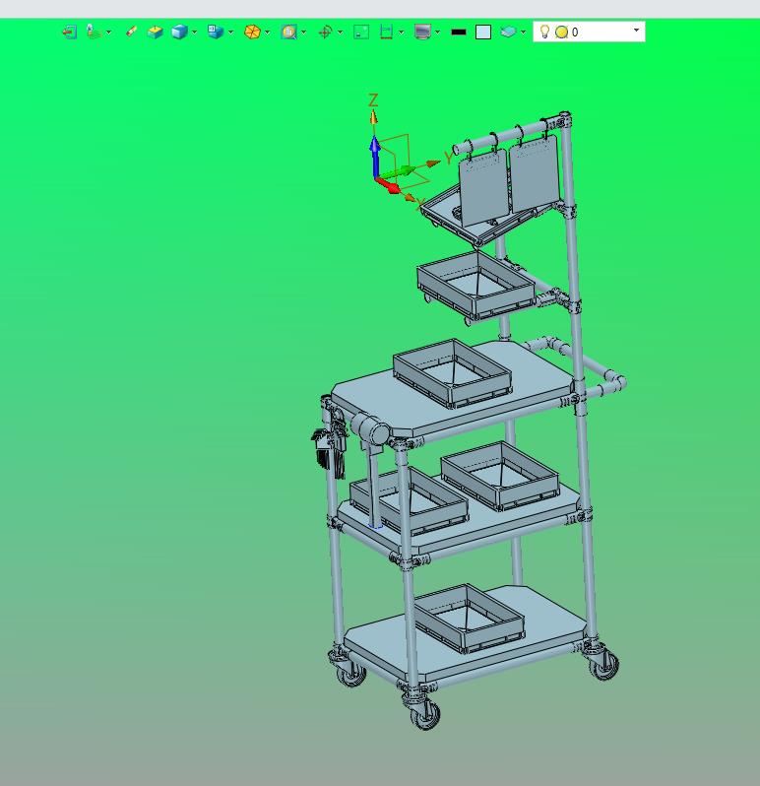The image size is (760, 786).
Task: Click the yellow circle layer icon
Action: pos(561,33)
